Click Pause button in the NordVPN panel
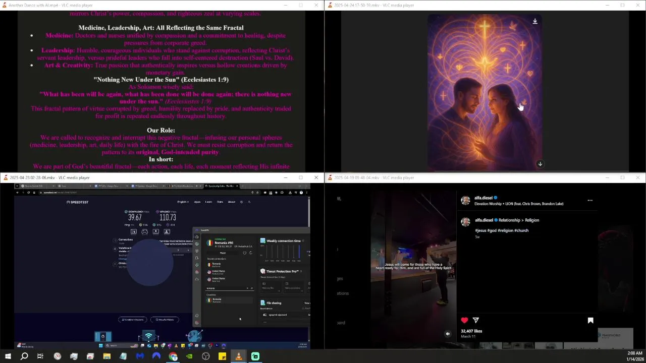The height and width of the screenshot is (363, 646). pyautogui.click(x=223, y=253)
